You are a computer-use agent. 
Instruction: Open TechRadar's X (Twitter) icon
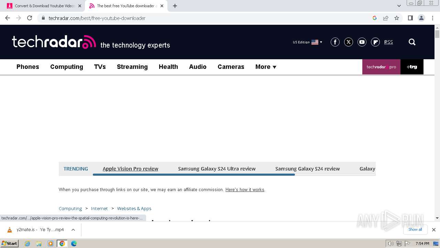click(349, 42)
